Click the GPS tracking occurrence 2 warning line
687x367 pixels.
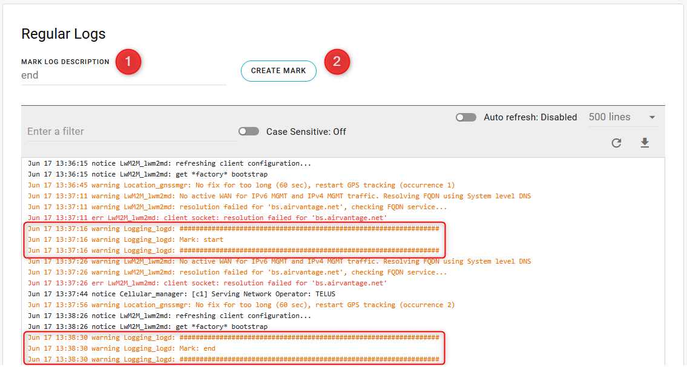(x=241, y=305)
